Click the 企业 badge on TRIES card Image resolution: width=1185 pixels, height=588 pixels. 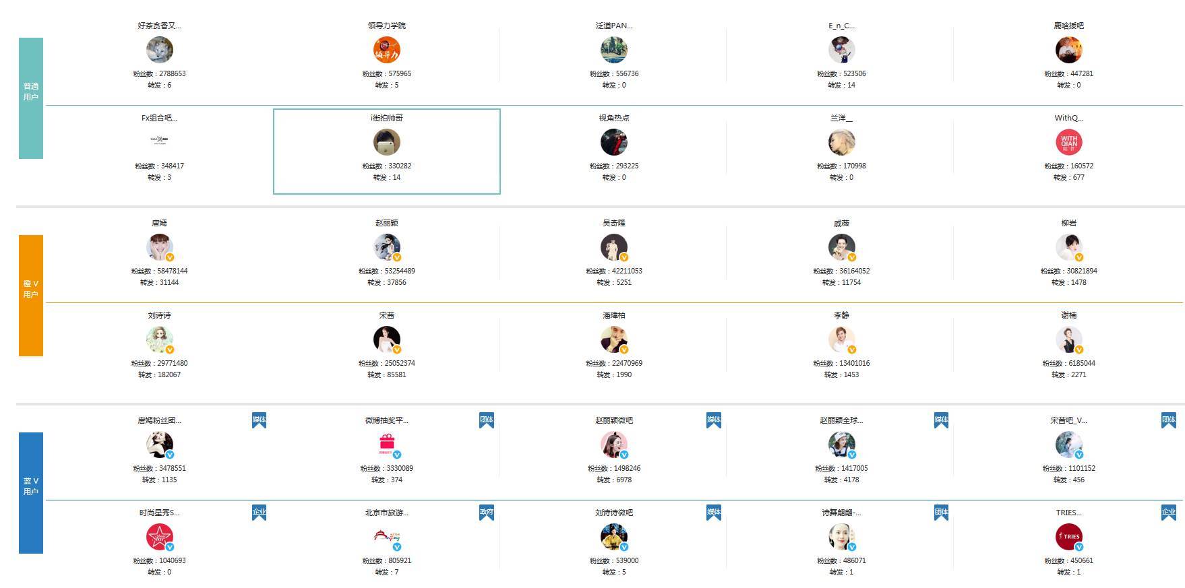[1168, 513]
